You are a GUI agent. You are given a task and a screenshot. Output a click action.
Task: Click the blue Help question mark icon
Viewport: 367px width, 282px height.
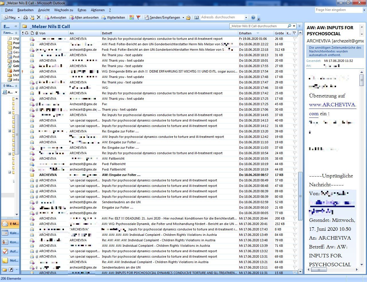(253, 17)
